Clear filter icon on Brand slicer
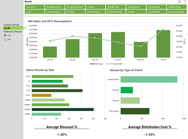 point(185,2)
